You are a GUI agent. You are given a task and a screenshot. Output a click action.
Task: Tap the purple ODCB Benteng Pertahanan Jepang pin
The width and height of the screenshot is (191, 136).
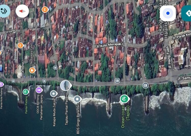(39, 90)
